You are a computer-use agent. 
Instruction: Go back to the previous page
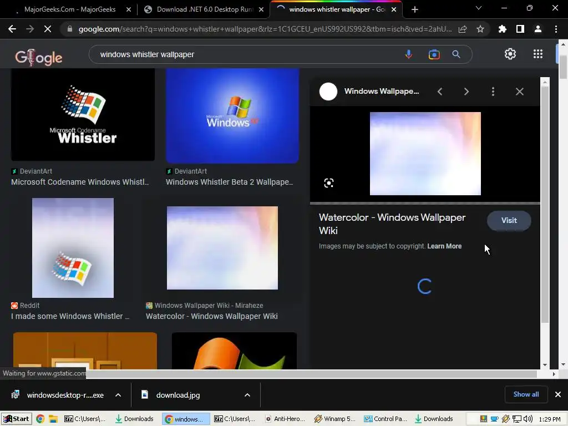coord(12,29)
